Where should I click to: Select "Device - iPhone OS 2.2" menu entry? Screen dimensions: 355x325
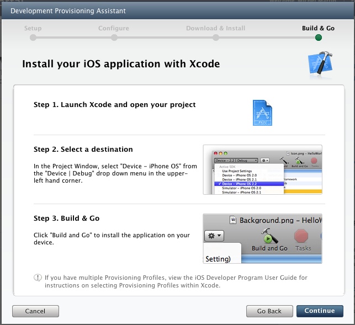[x=249, y=184]
